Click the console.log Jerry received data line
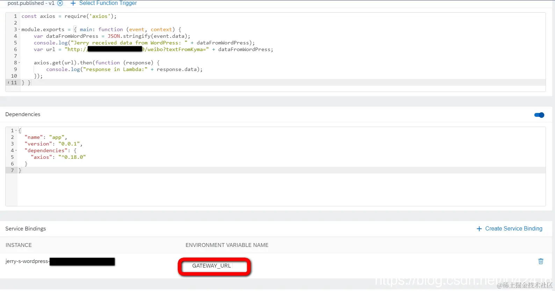555x291 pixels. [x=144, y=43]
